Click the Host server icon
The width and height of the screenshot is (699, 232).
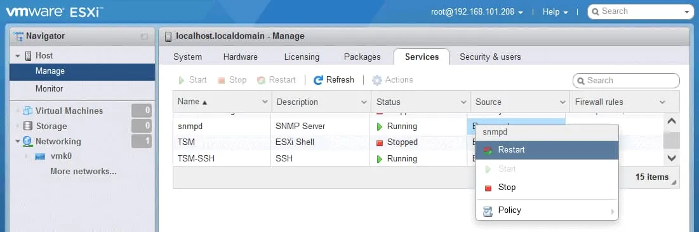(x=28, y=56)
